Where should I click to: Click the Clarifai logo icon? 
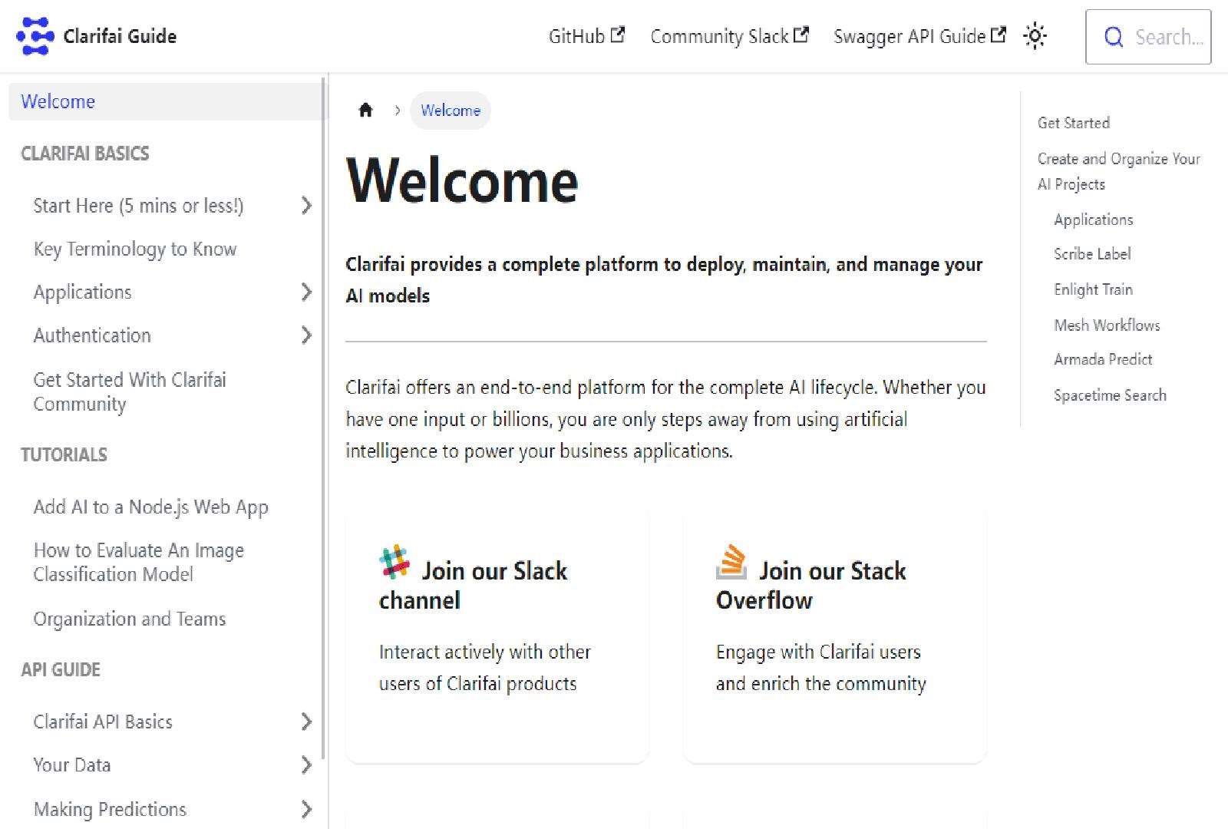coord(35,36)
